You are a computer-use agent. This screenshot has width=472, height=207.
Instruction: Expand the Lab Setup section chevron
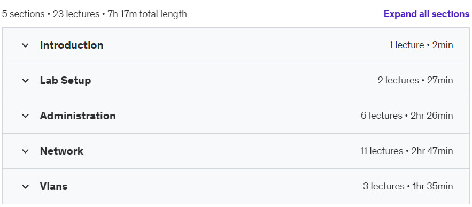click(x=26, y=81)
